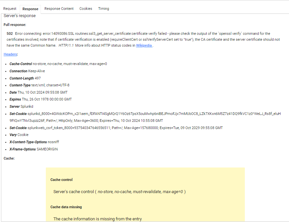This screenshot has width=289, height=222.
Task: Click the Vary header label
Action: click(13, 135)
